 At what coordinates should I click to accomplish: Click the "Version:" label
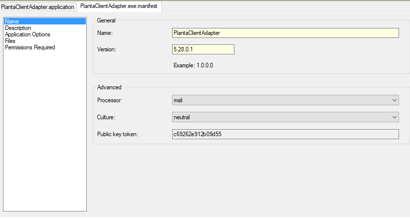point(106,49)
